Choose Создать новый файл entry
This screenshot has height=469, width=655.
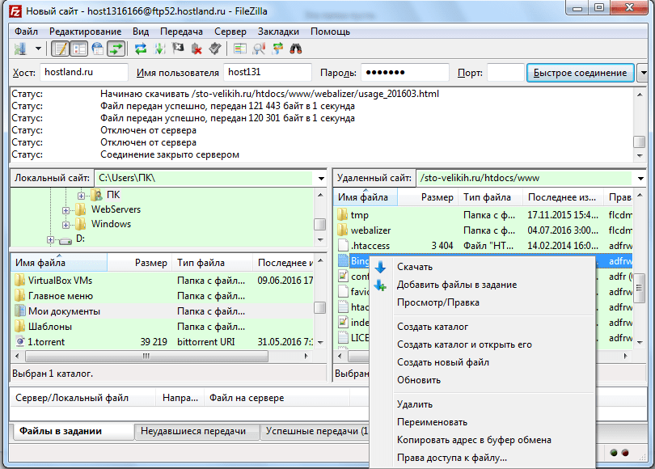483,362
